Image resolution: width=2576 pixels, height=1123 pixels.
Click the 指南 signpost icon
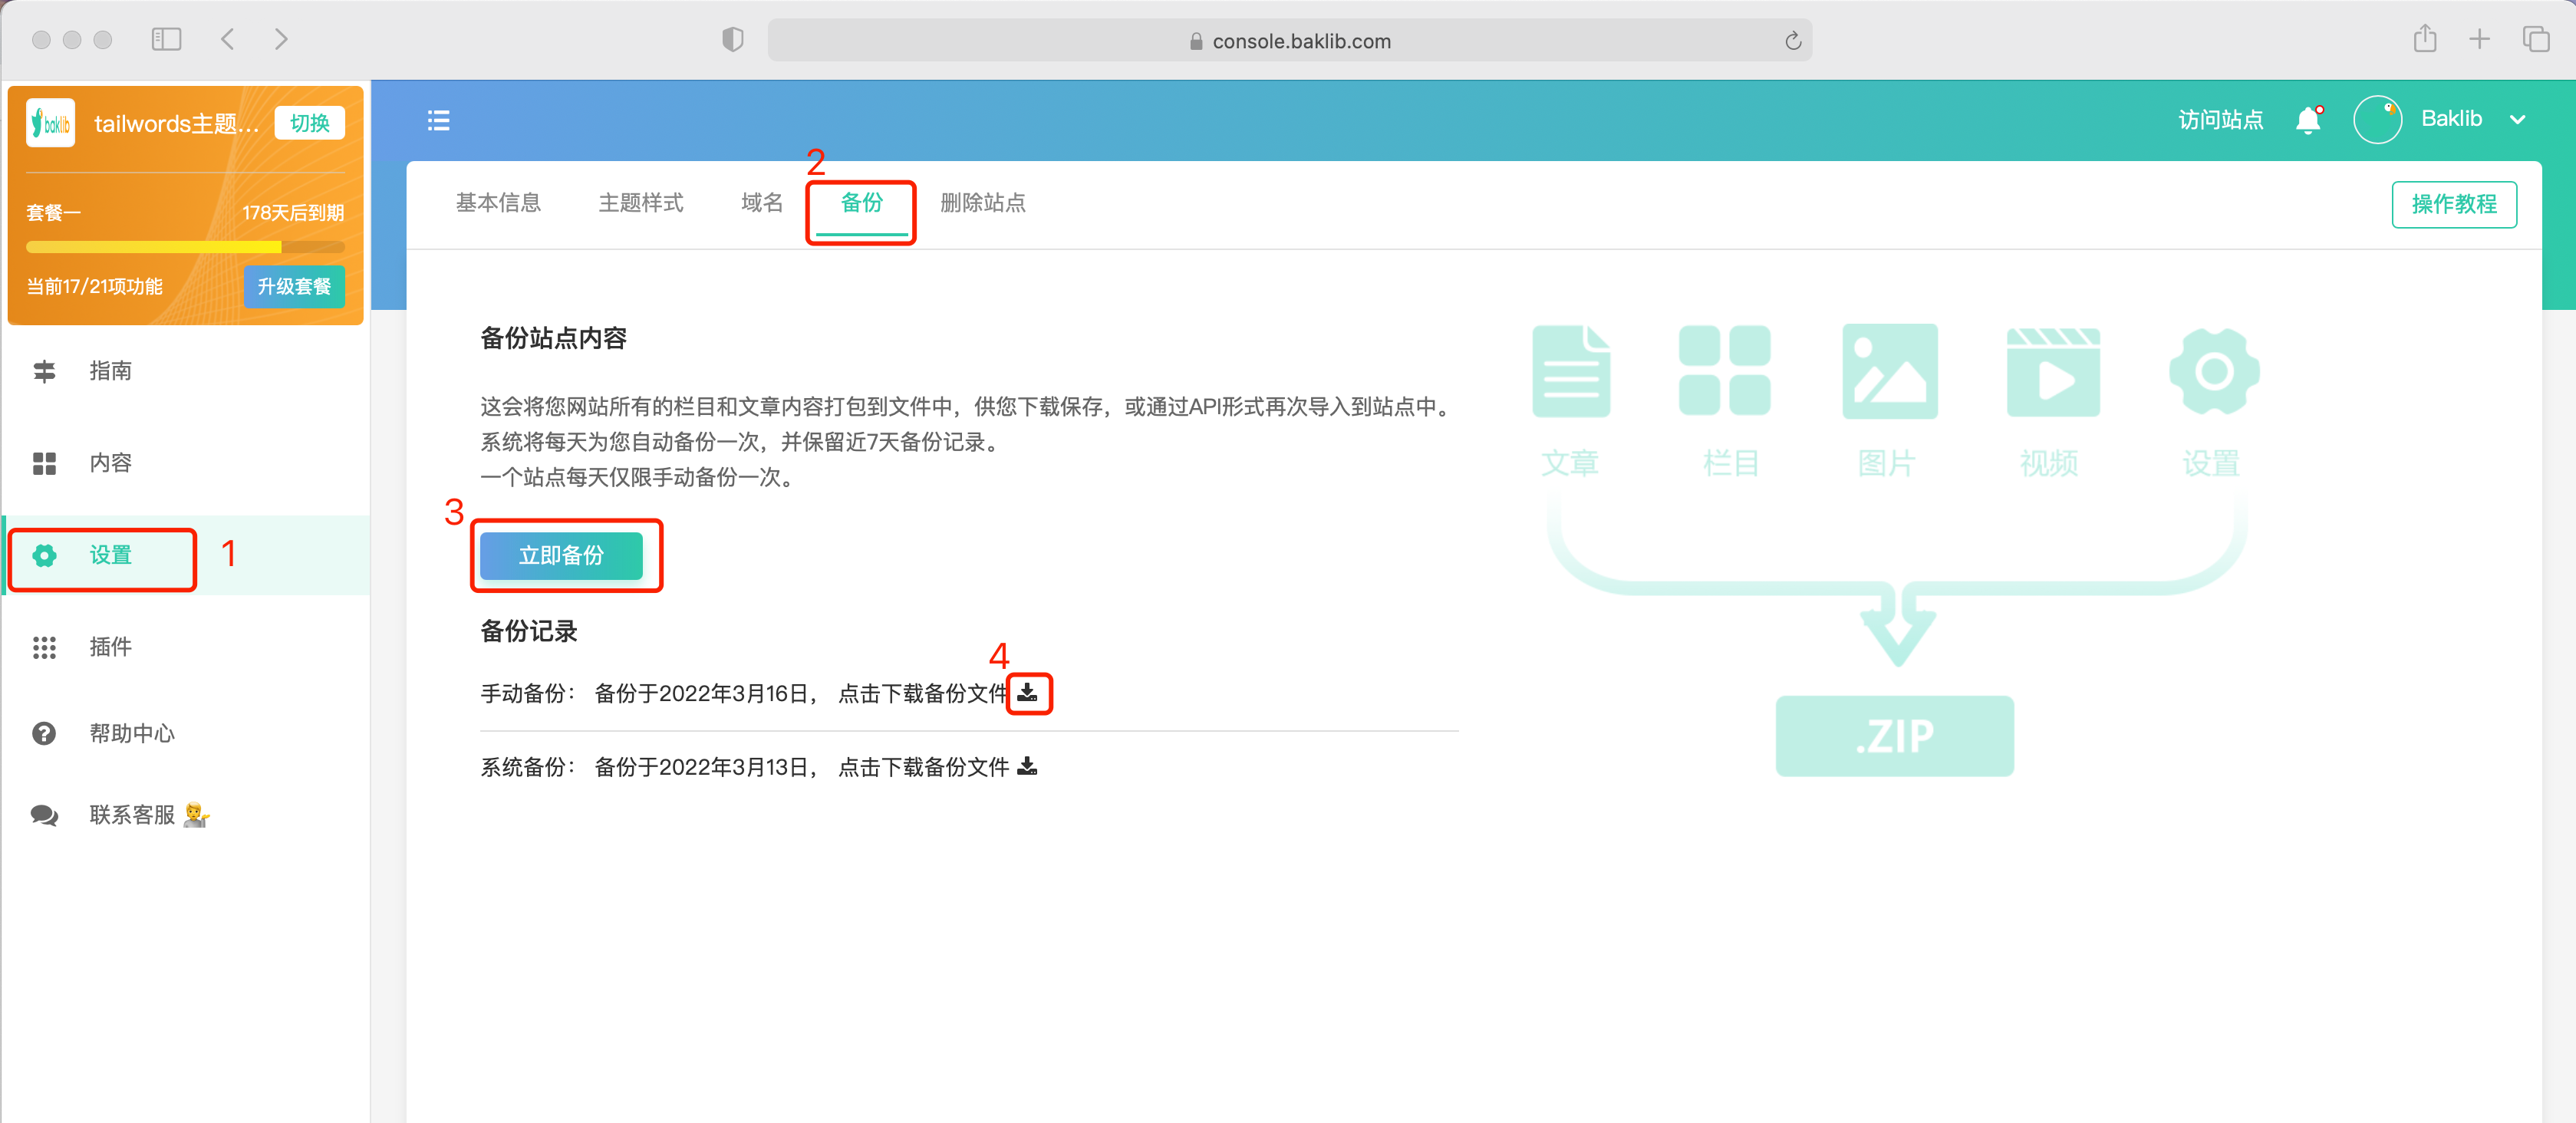(44, 372)
